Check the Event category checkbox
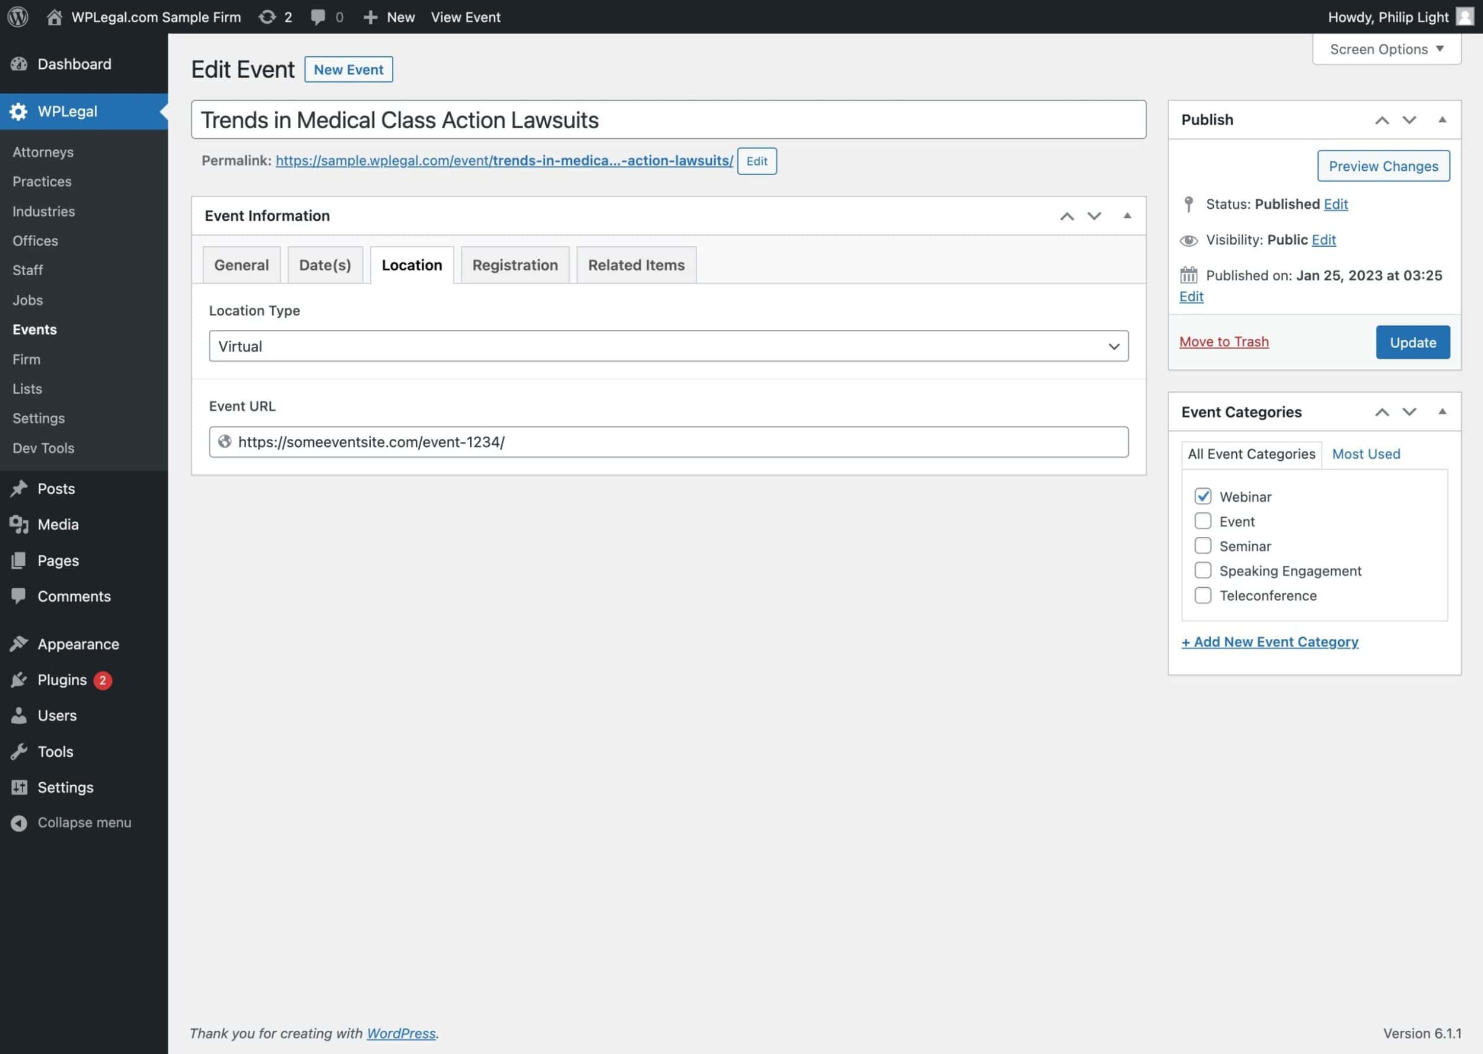This screenshot has width=1483, height=1054. [x=1202, y=521]
